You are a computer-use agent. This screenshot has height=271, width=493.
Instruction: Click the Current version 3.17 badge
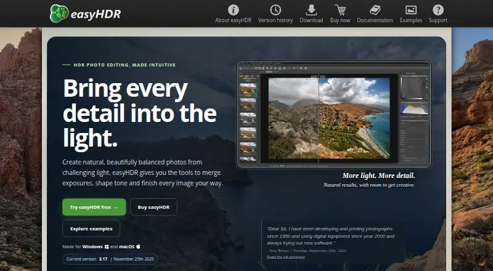(x=110, y=259)
